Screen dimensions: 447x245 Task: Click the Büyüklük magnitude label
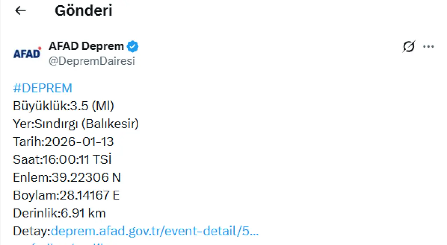click(41, 106)
